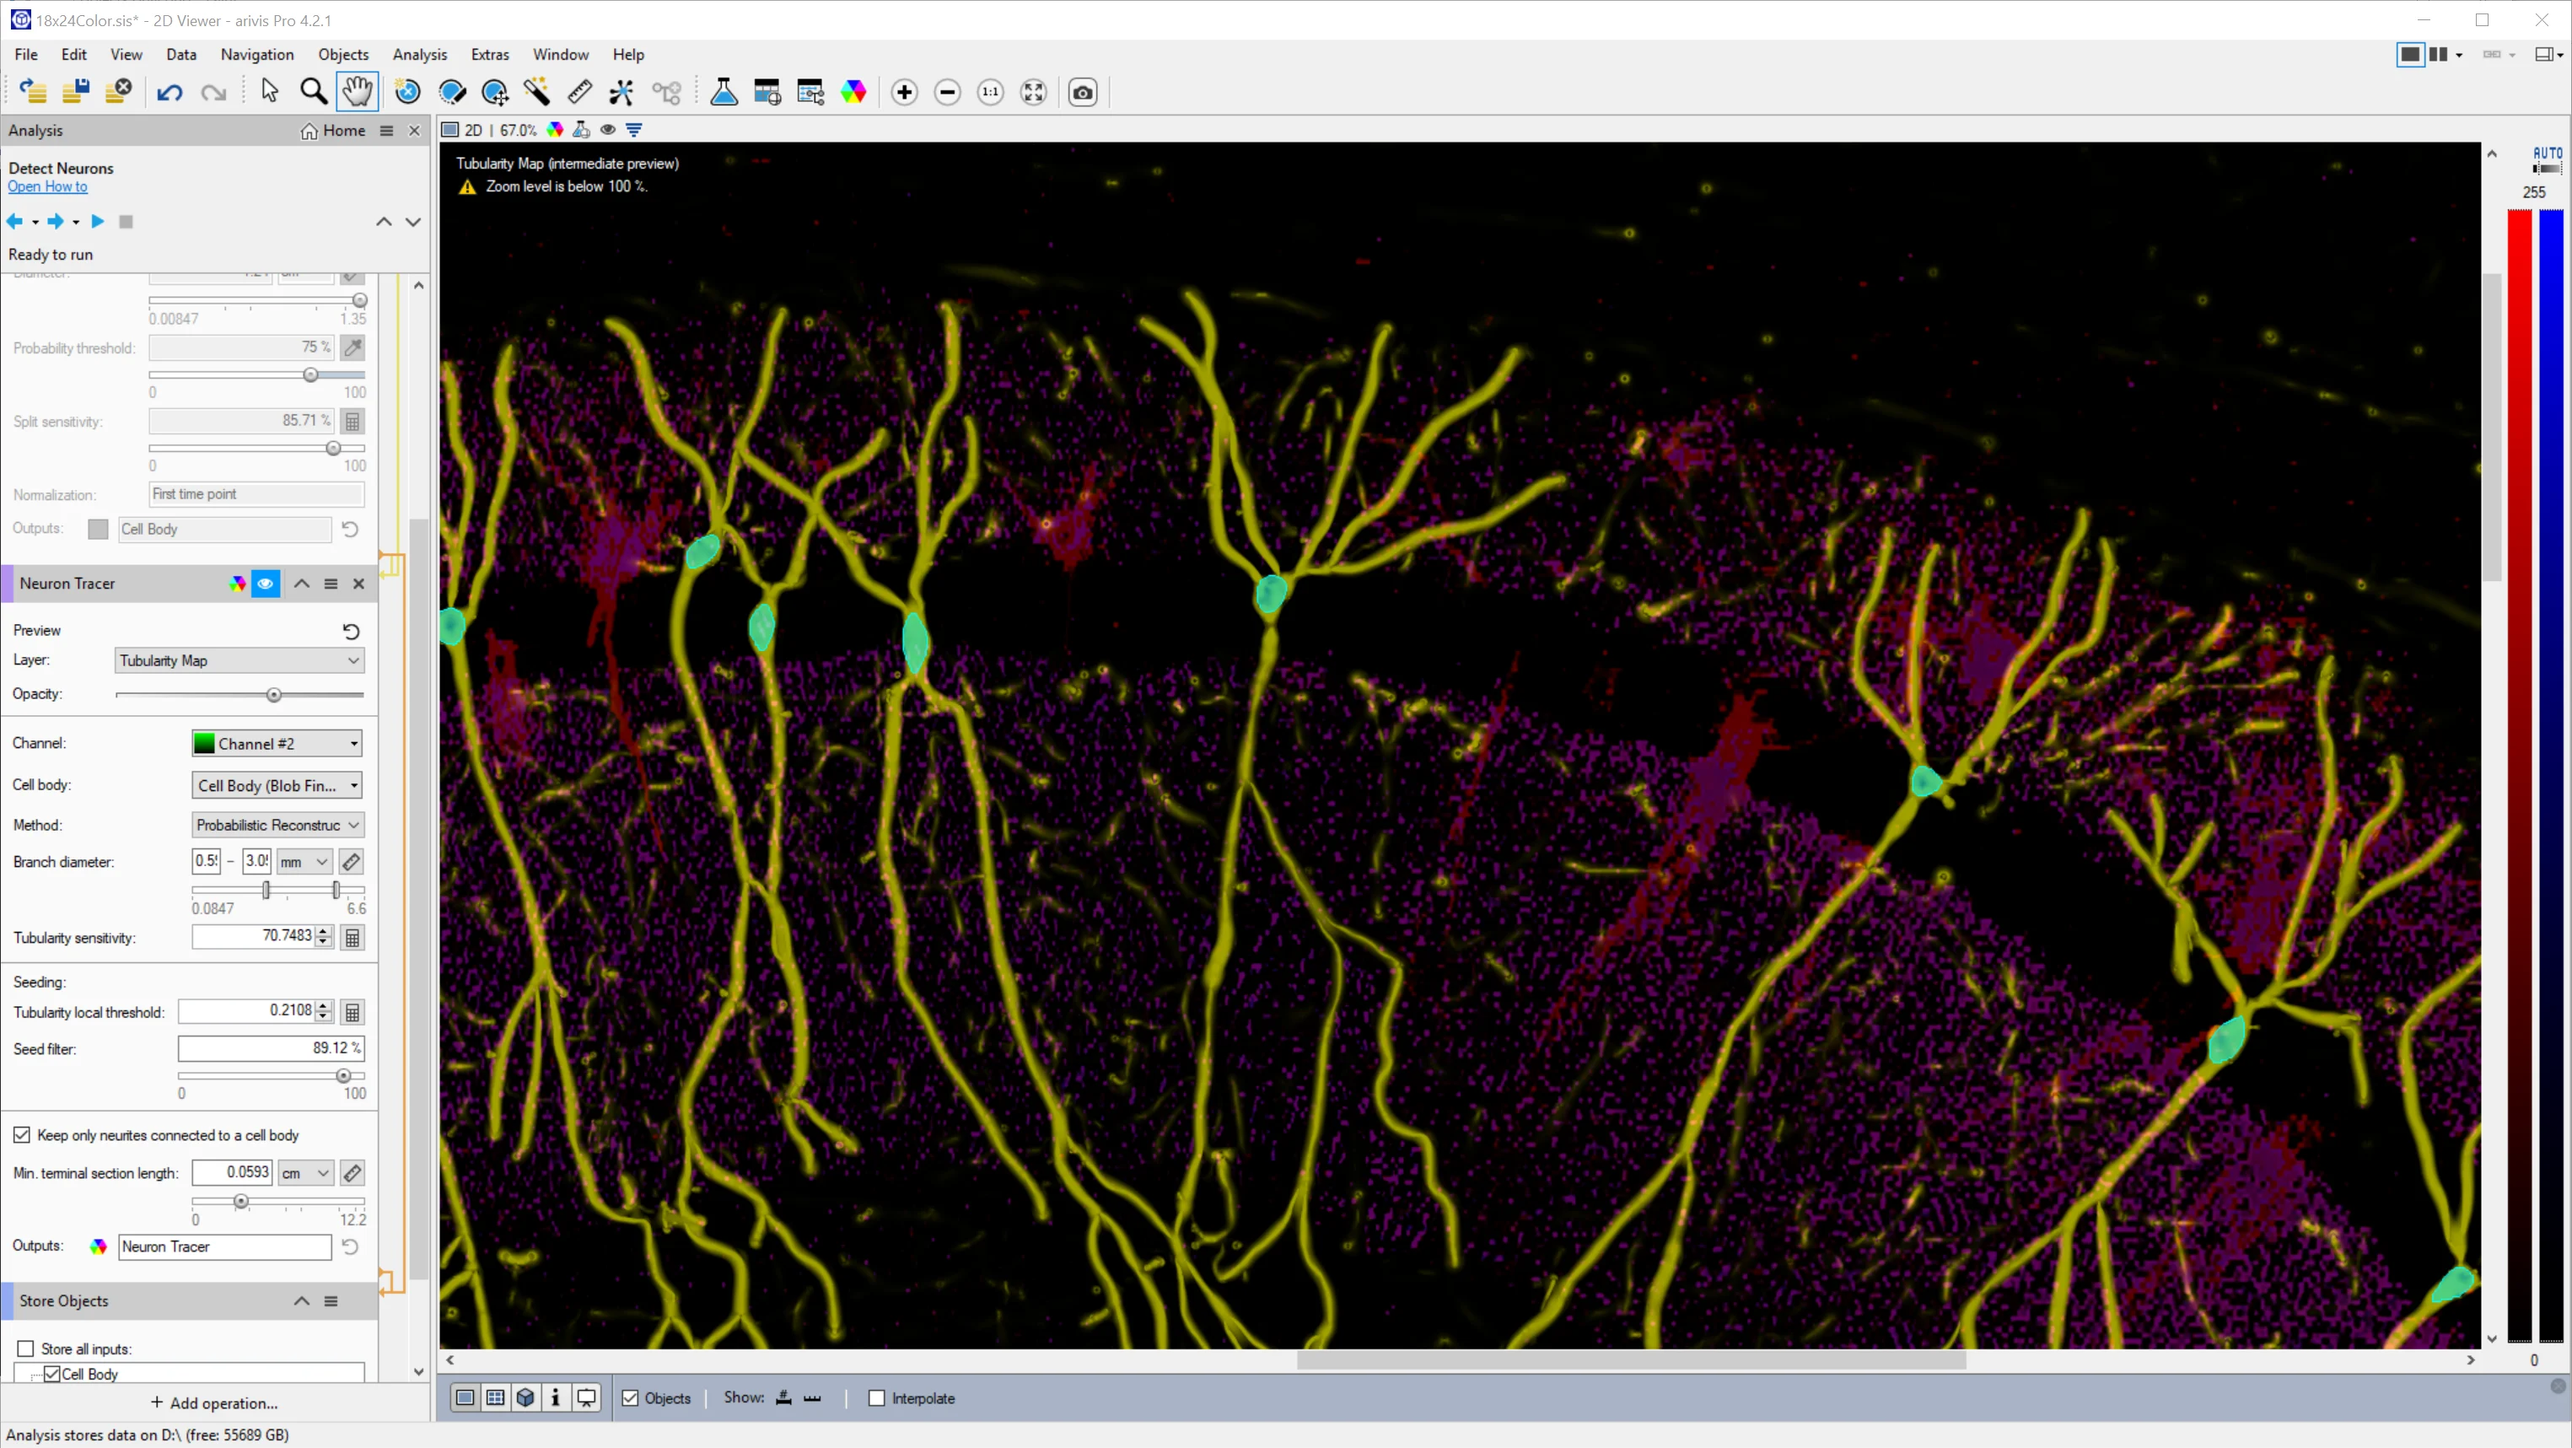
Task: Open calculator for Tubularity local threshold
Action: click(352, 1012)
